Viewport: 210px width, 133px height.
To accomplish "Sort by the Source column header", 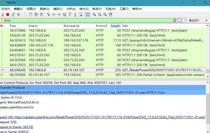I will (x=45, y=26).
